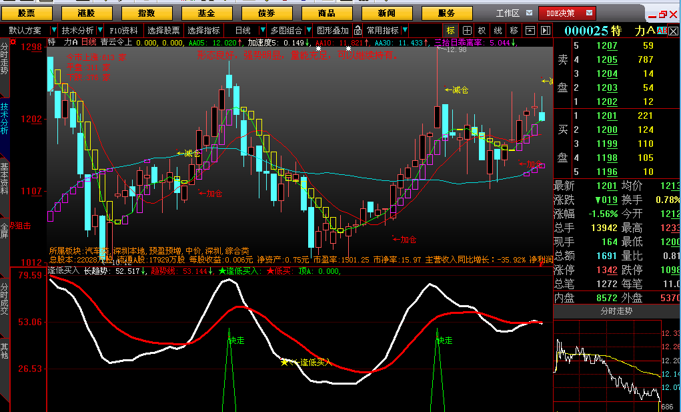Expand the 日线 period dropdown arrow
Viewport: 681px width, 412px height.
click(x=263, y=31)
